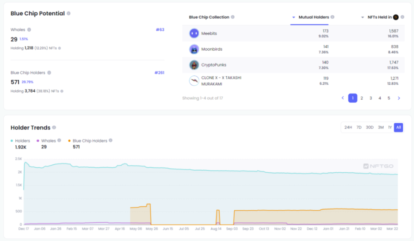Select the 24H time range tab
Screen dimensions: 414x241
coord(348,128)
